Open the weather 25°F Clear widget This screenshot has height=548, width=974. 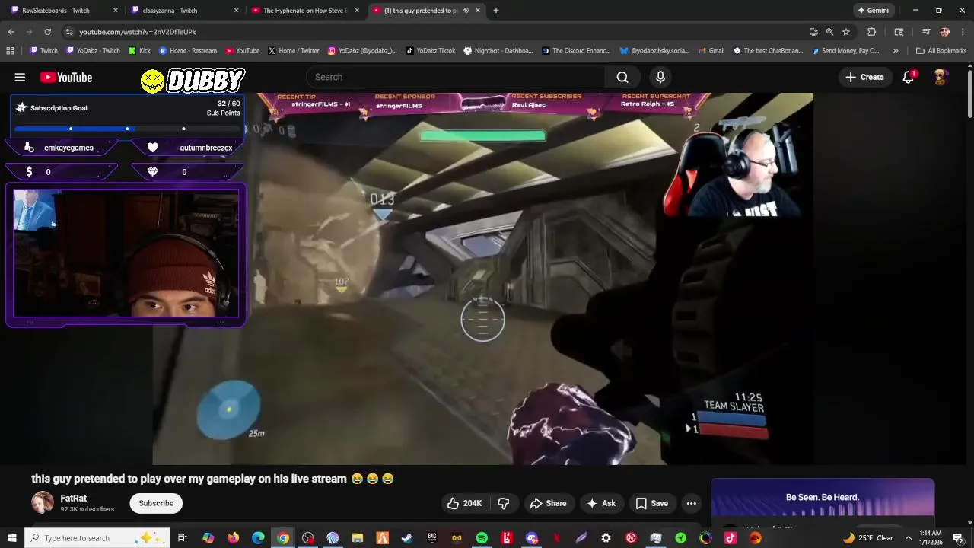coord(867,538)
